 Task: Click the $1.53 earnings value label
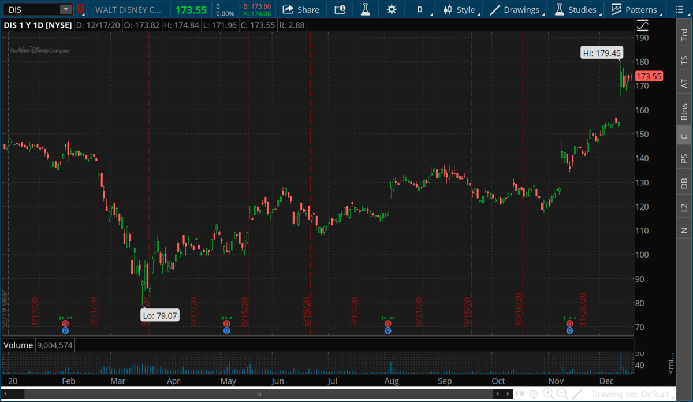65,318
